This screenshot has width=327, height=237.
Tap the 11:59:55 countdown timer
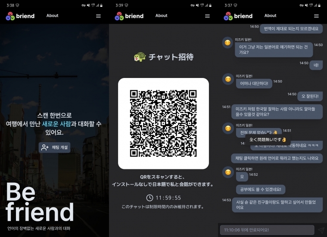168,198
